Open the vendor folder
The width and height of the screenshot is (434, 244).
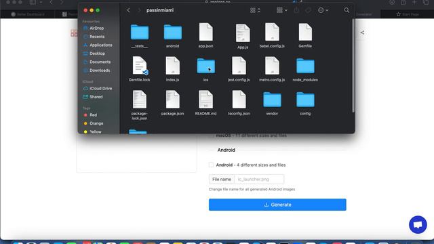pos(272,100)
